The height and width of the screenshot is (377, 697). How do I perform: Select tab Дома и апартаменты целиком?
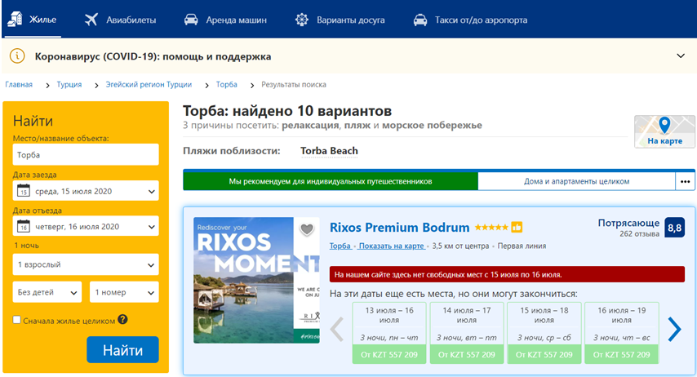coord(576,181)
